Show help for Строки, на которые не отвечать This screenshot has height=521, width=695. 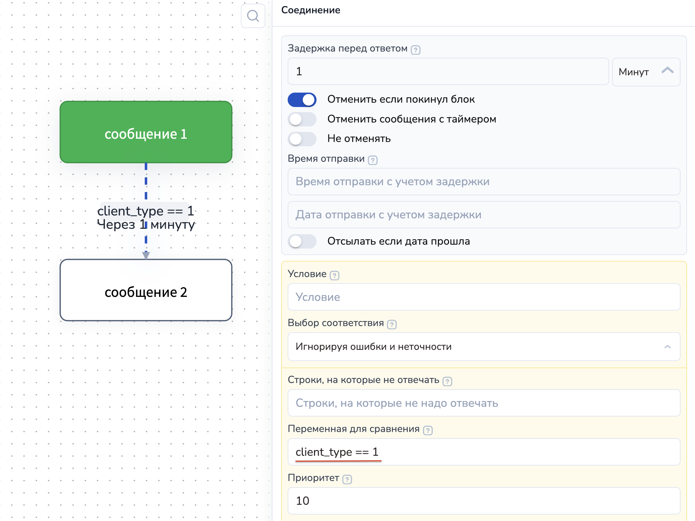click(x=447, y=381)
